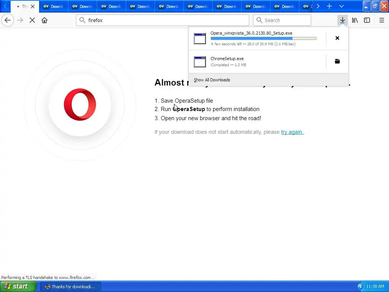Open the Downloads toolbar button

click(x=342, y=20)
